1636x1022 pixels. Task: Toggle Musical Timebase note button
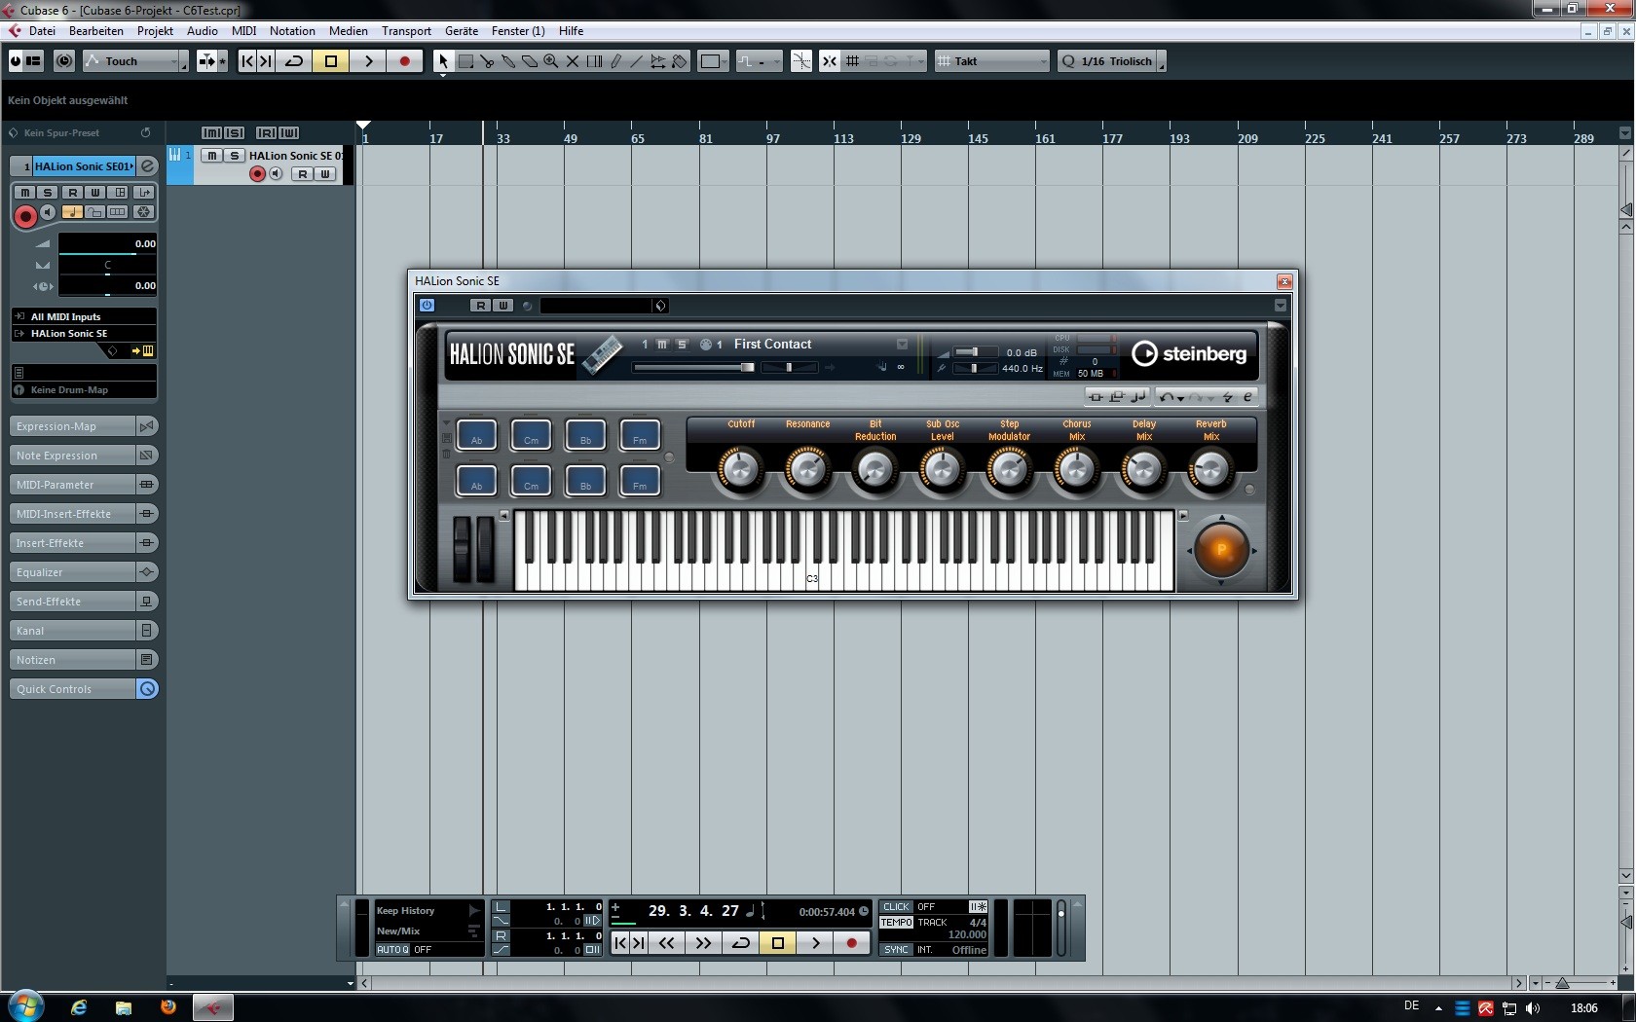tap(72, 212)
